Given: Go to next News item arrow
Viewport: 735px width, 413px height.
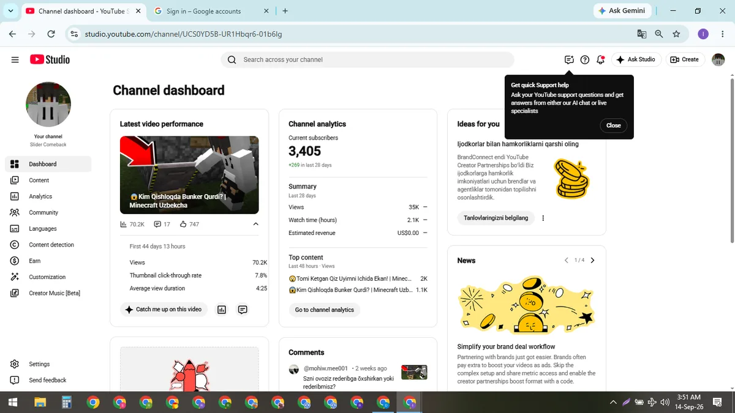Looking at the screenshot, I should click(x=592, y=260).
